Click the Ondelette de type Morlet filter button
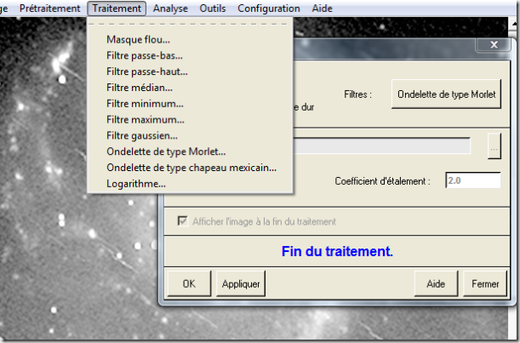The width and height of the screenshot is (520, 343). [446, 94]
